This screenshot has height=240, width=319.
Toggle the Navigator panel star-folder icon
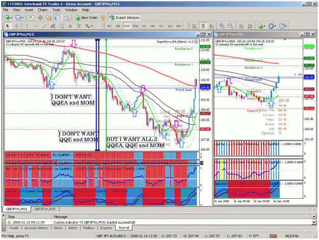click(49, 18)
